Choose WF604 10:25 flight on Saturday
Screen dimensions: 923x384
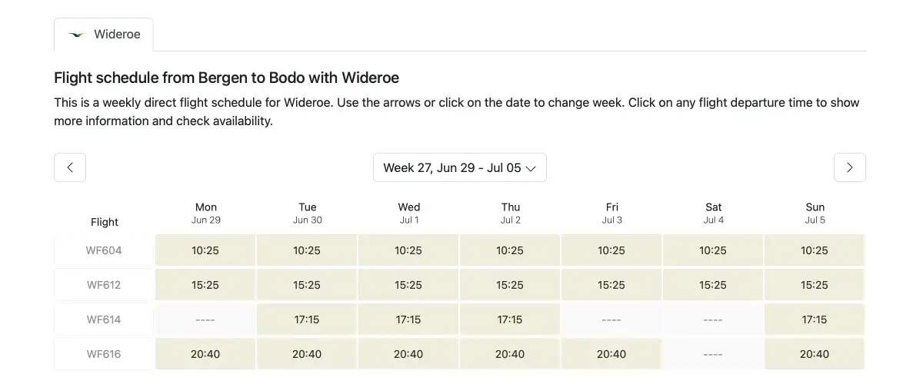tap(713, 250)
